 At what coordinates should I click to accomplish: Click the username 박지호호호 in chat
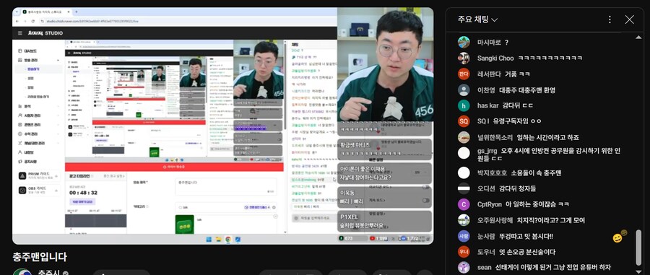tap(492, 173)
